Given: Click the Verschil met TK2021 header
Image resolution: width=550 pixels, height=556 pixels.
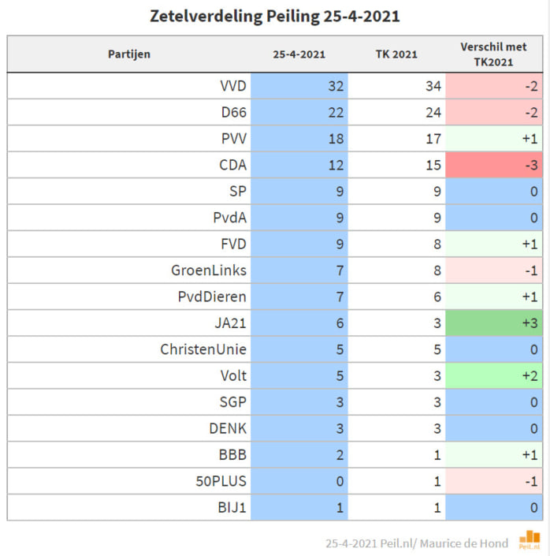Looking at the screenshot, I should coord(493,54).
